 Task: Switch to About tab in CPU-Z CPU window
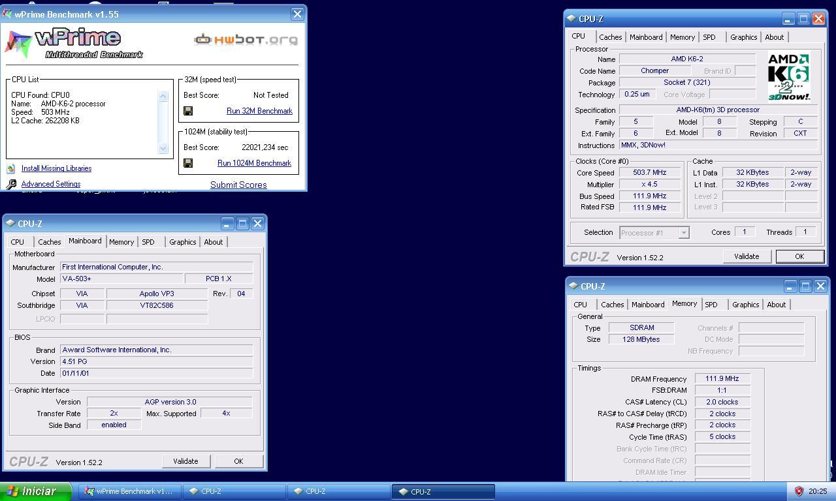(x=774, y=37)
